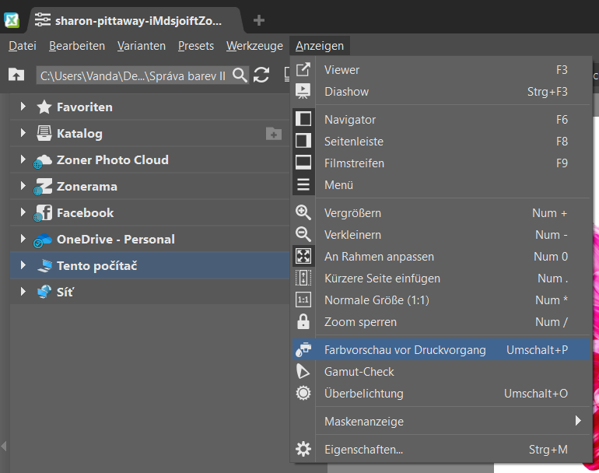This screenshot has width=599, height=473.
Task: Select Tento počítač in folder tree
Action: tap(96, 266)
